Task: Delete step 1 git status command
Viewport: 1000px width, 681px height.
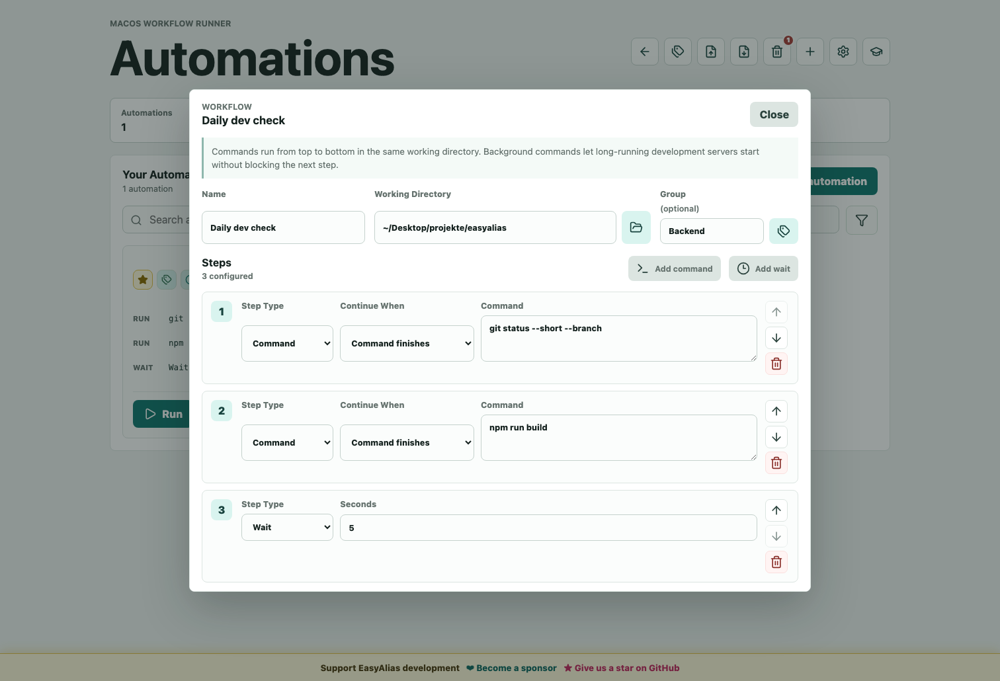Action: [776, 364]
